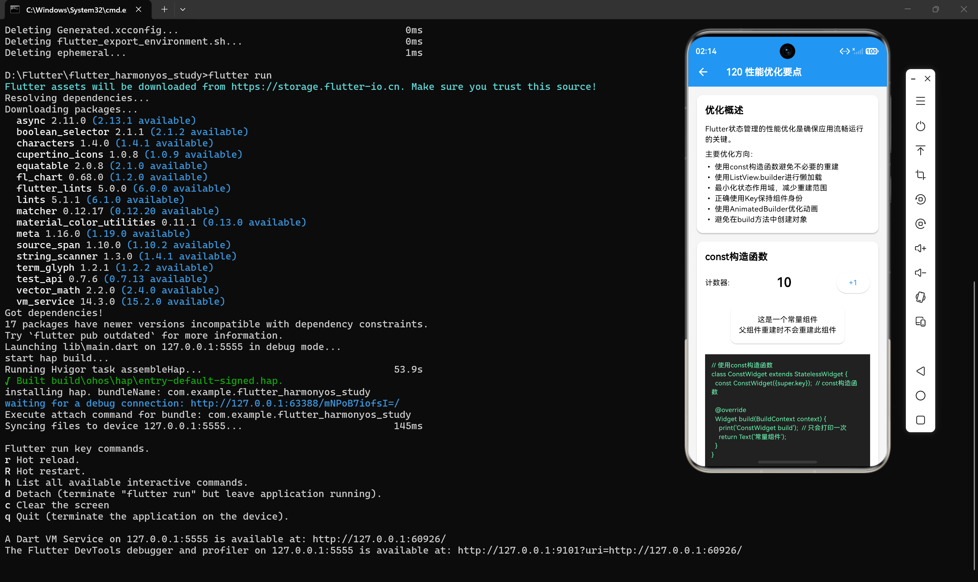Open the terminal profile dropdown chevron
The width and height of the screenshot is (978, 582).
tap(183, 9)
